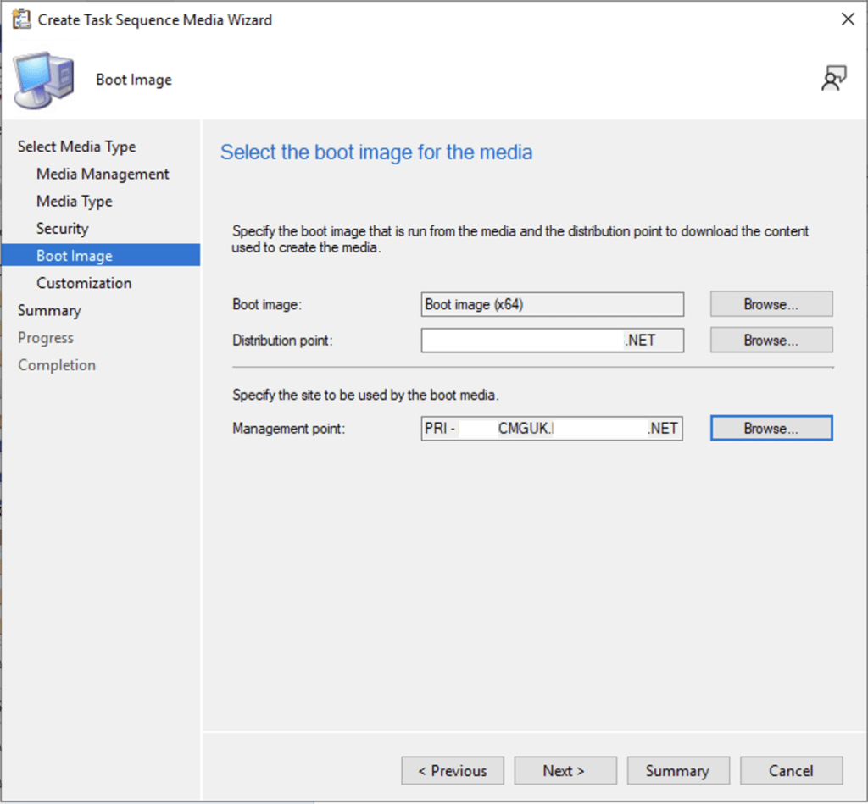This screenshot has width=868, height=804.
Task: Click the Boot image text field
Action: click(552, 304)
